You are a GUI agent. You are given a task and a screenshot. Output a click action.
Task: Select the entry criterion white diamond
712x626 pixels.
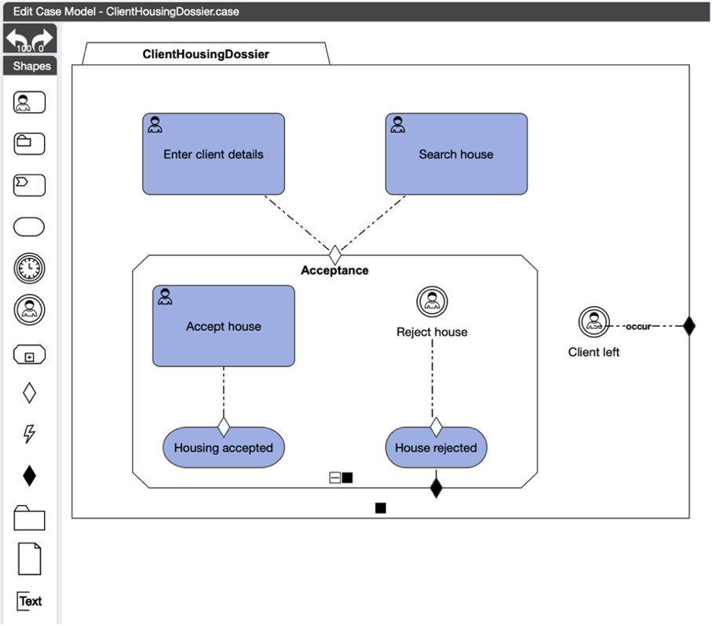click(x=29, y=393)
